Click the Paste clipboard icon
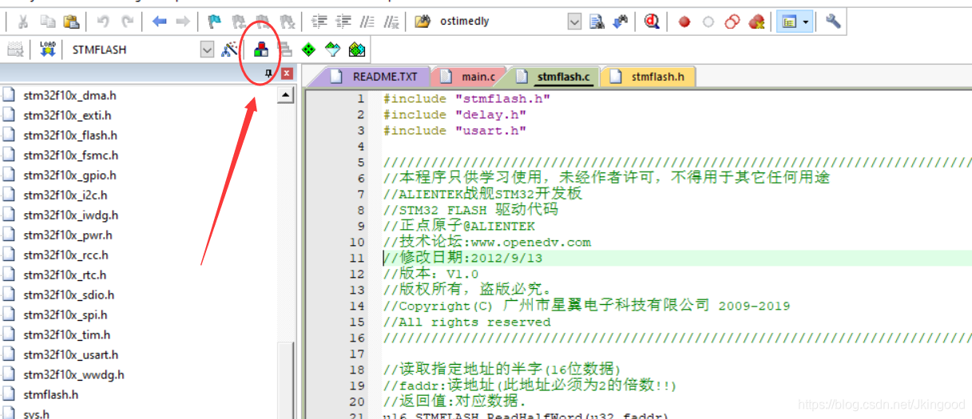The width and height of the screenshot is (972, 419). (x=71, y=22)
